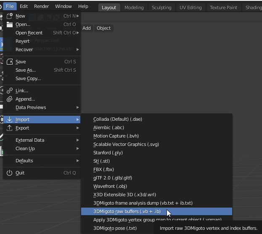Expand the External Data submenu
The width and height of the screenshot is (262, 234).
coord(42,140)
